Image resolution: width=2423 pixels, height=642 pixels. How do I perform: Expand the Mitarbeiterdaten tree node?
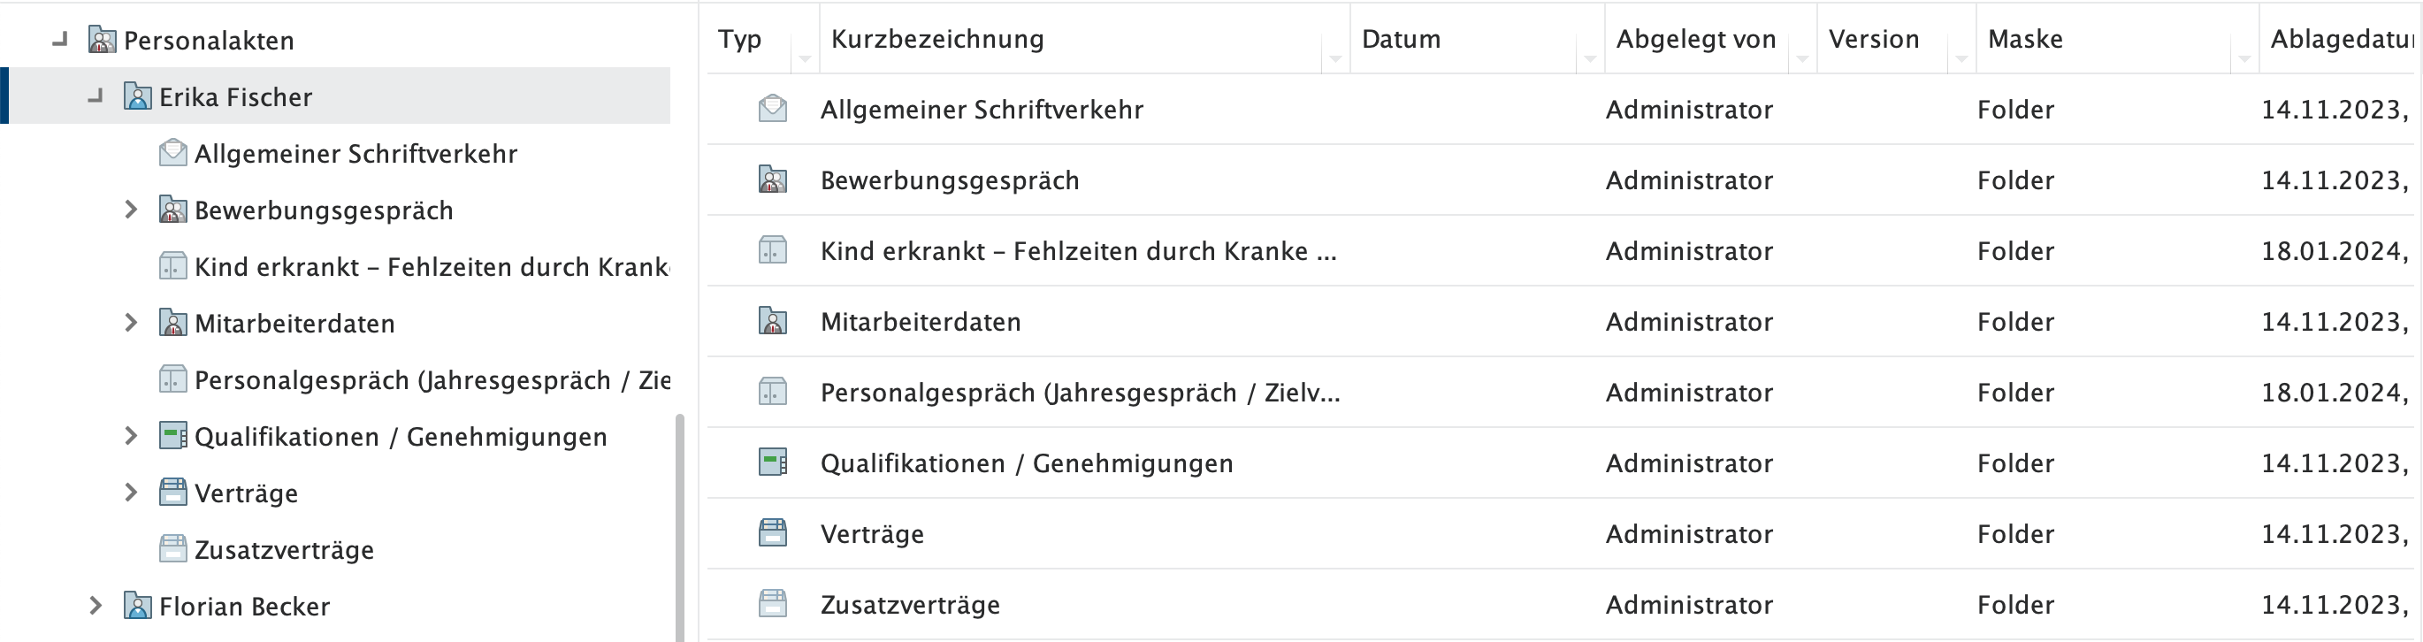[x=131, y=324]
